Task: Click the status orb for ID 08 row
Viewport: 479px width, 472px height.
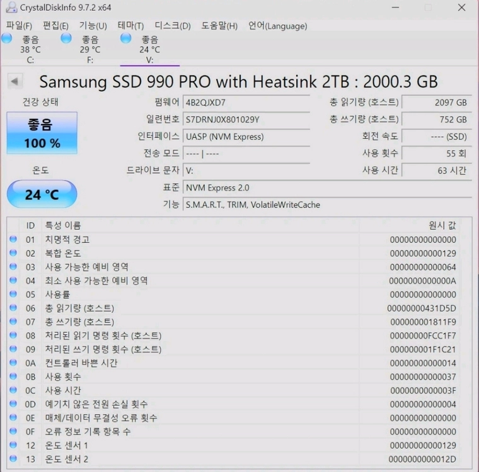Action: coord(13,335)
